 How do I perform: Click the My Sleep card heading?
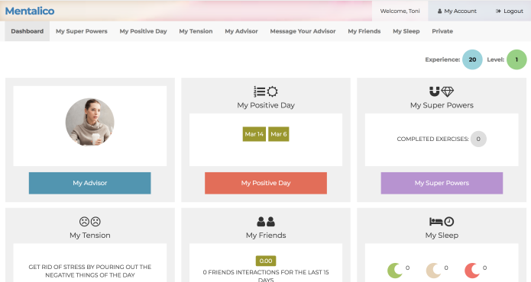442,236
